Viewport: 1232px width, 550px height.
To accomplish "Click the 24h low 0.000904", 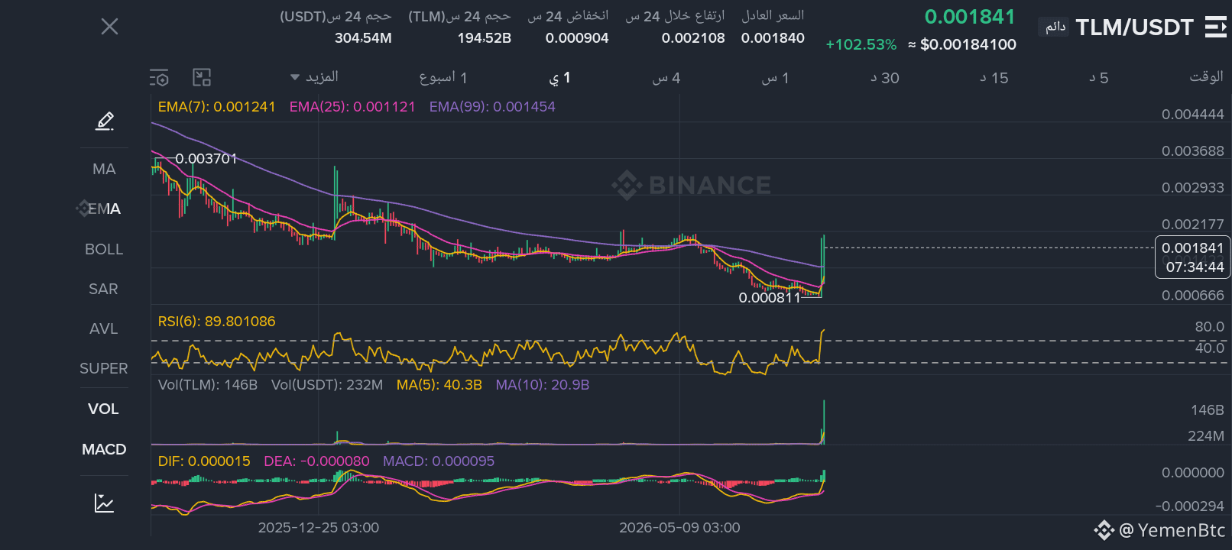I will tap(577, 38).
